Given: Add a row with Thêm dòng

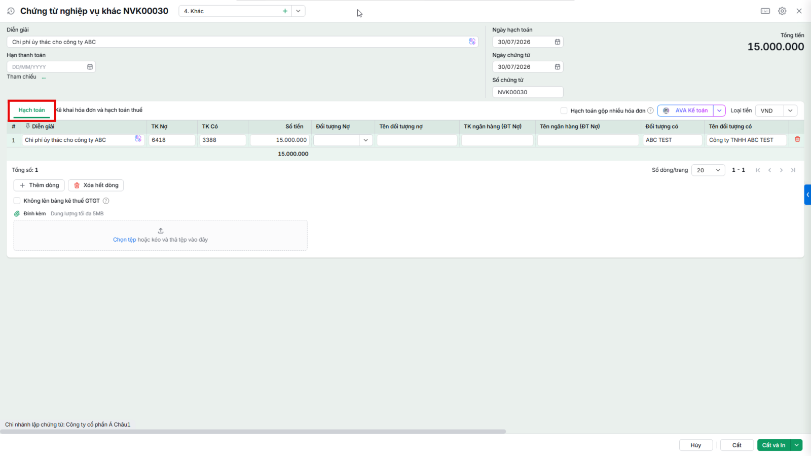Looking at the screenshot, I should coord(39,185).
